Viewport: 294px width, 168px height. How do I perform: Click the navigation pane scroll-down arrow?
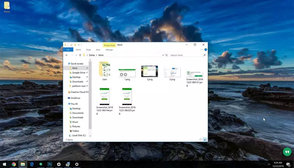coord(90,136)
